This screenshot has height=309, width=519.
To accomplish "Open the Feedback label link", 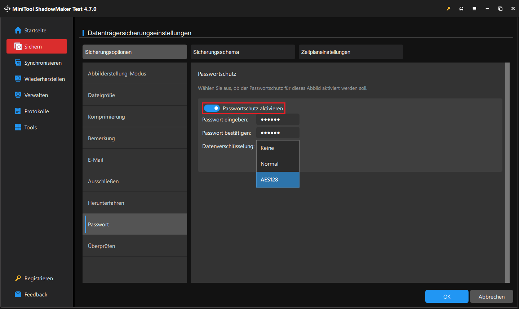I will [36, 295].
